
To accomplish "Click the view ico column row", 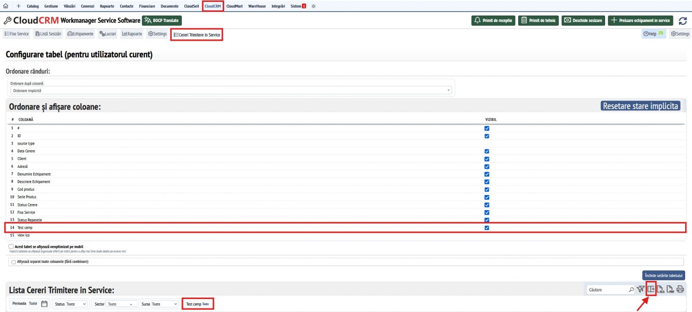I will tap(346, 235).
